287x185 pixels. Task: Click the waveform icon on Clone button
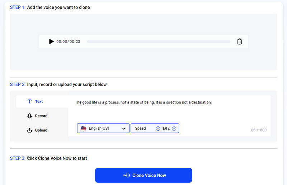[x=127, y=175]
